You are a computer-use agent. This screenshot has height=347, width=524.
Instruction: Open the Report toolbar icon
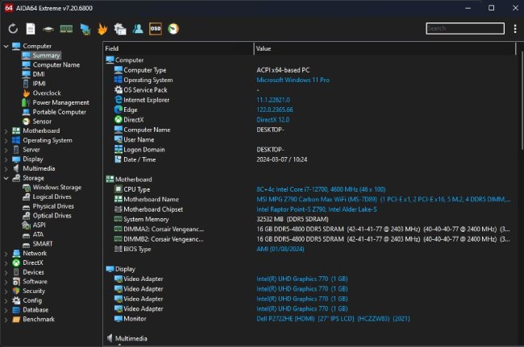(31, 29)
